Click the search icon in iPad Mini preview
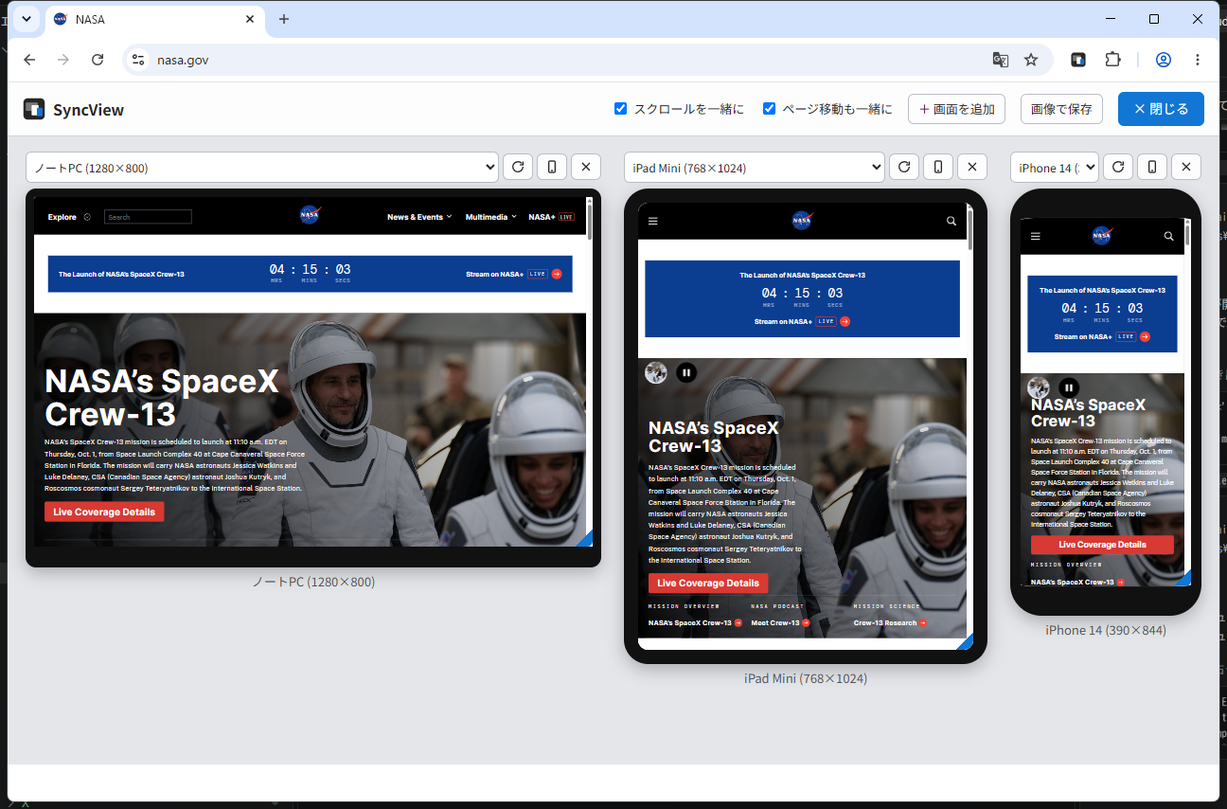Viewport: 1227px width, 809px height. coord(951,221)
